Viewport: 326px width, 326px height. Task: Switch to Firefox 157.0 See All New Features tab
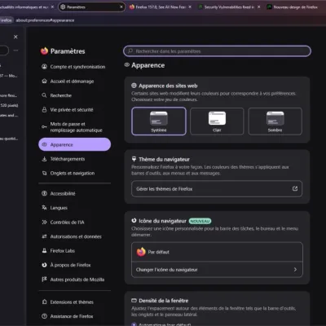[x=157, y=7]
